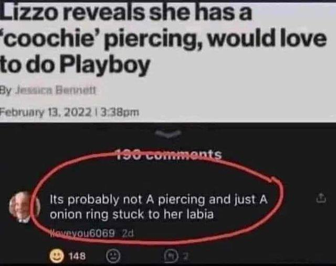The height and width of the screenshot is (266, 336).
Task: Click the 2d comment timestamp
Action: (128, 234)
